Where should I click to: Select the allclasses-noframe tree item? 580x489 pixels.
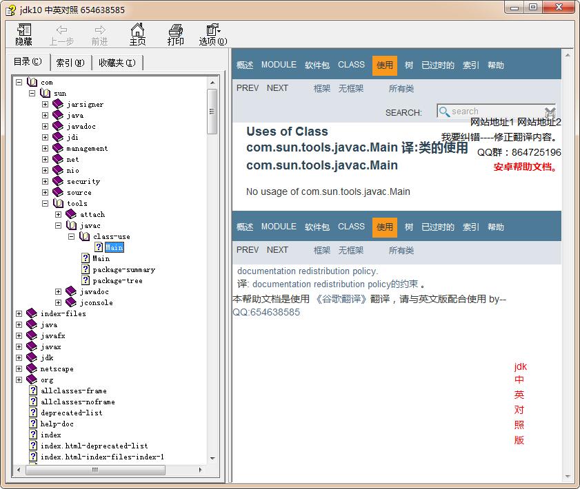(78, 402)
